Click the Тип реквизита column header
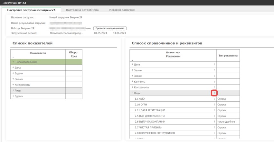The image size is (274, 142). click(228, 55)
